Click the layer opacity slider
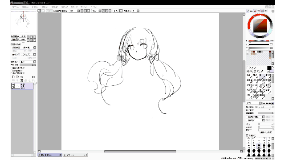This screenshot has height=160, width=285. [28, 65]
